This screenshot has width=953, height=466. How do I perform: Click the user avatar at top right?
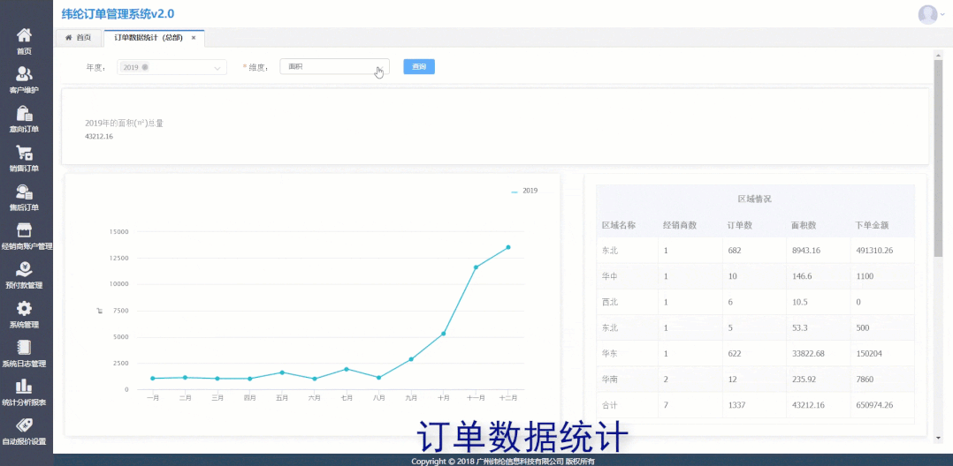[927, 14]
